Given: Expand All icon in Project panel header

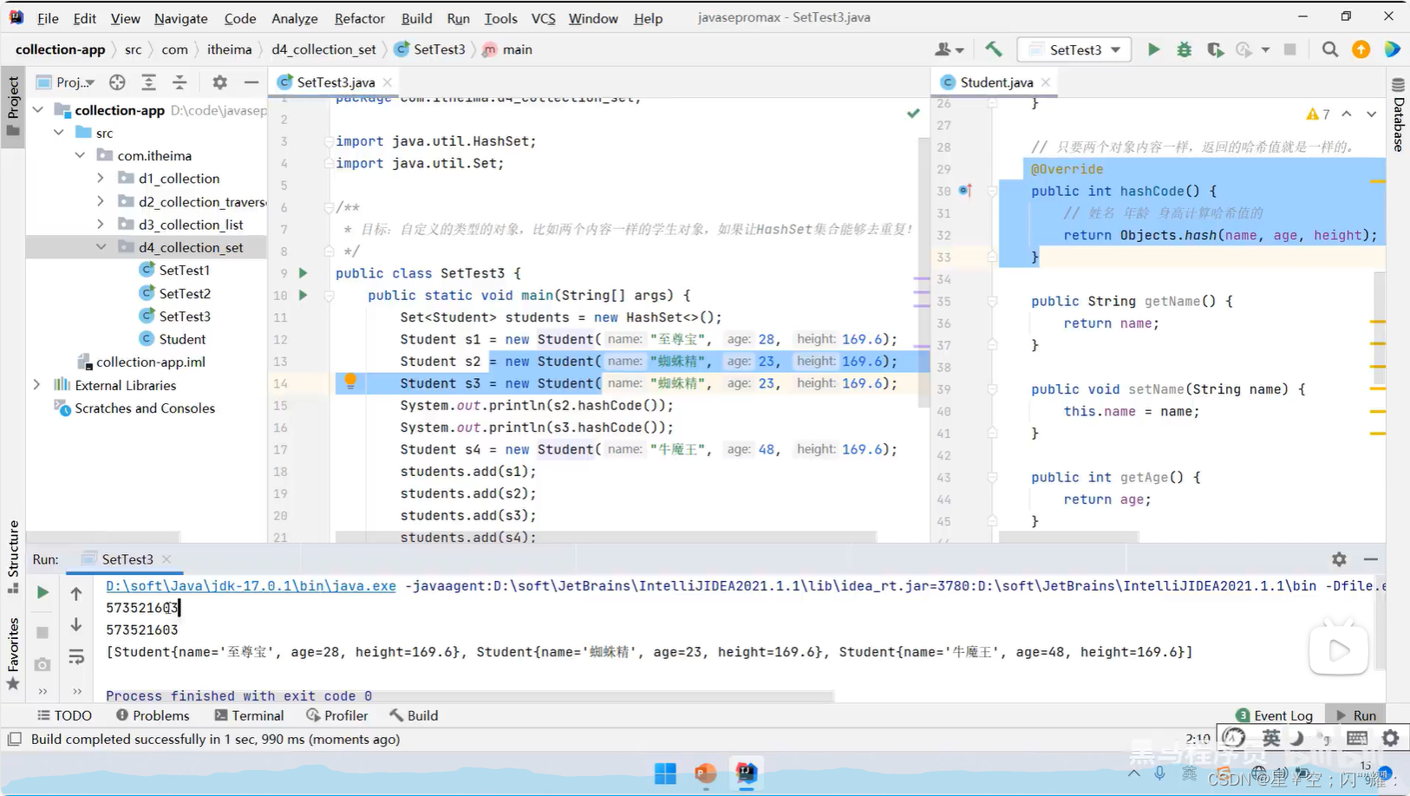Looking at the screenshot, I should tap(148, 82).
